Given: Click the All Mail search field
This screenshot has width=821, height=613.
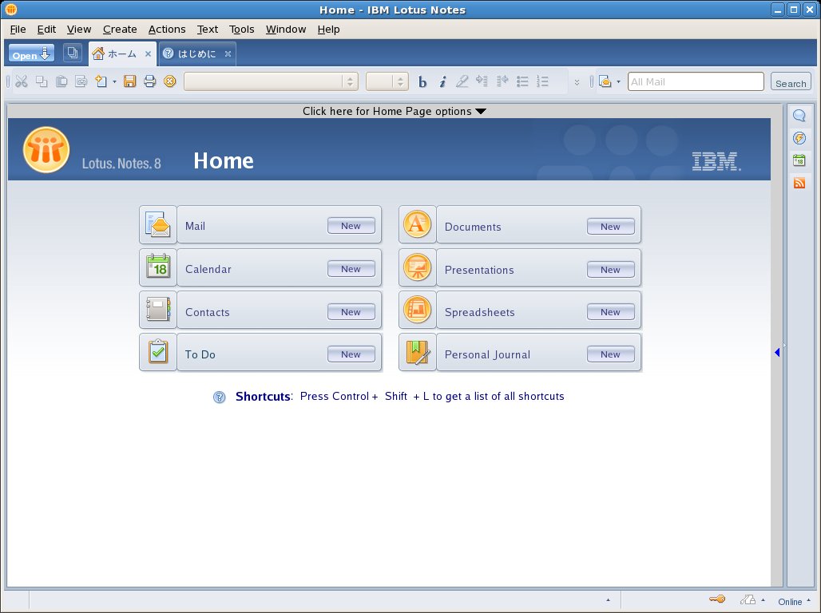Looking at the screenshot, I should [x=696, y=81].
